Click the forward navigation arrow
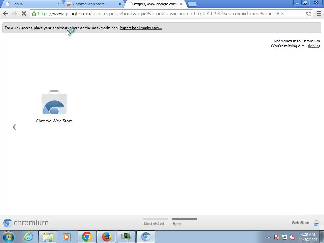The image size is (324, 243). [15, 14]
